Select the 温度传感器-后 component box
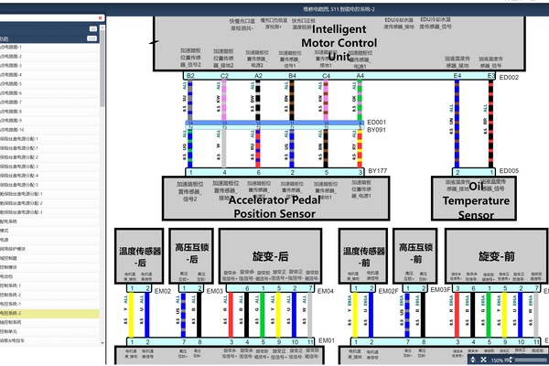The height and width of the screenshot is (366, 549). pyautogui.click(x=141, y=256)
